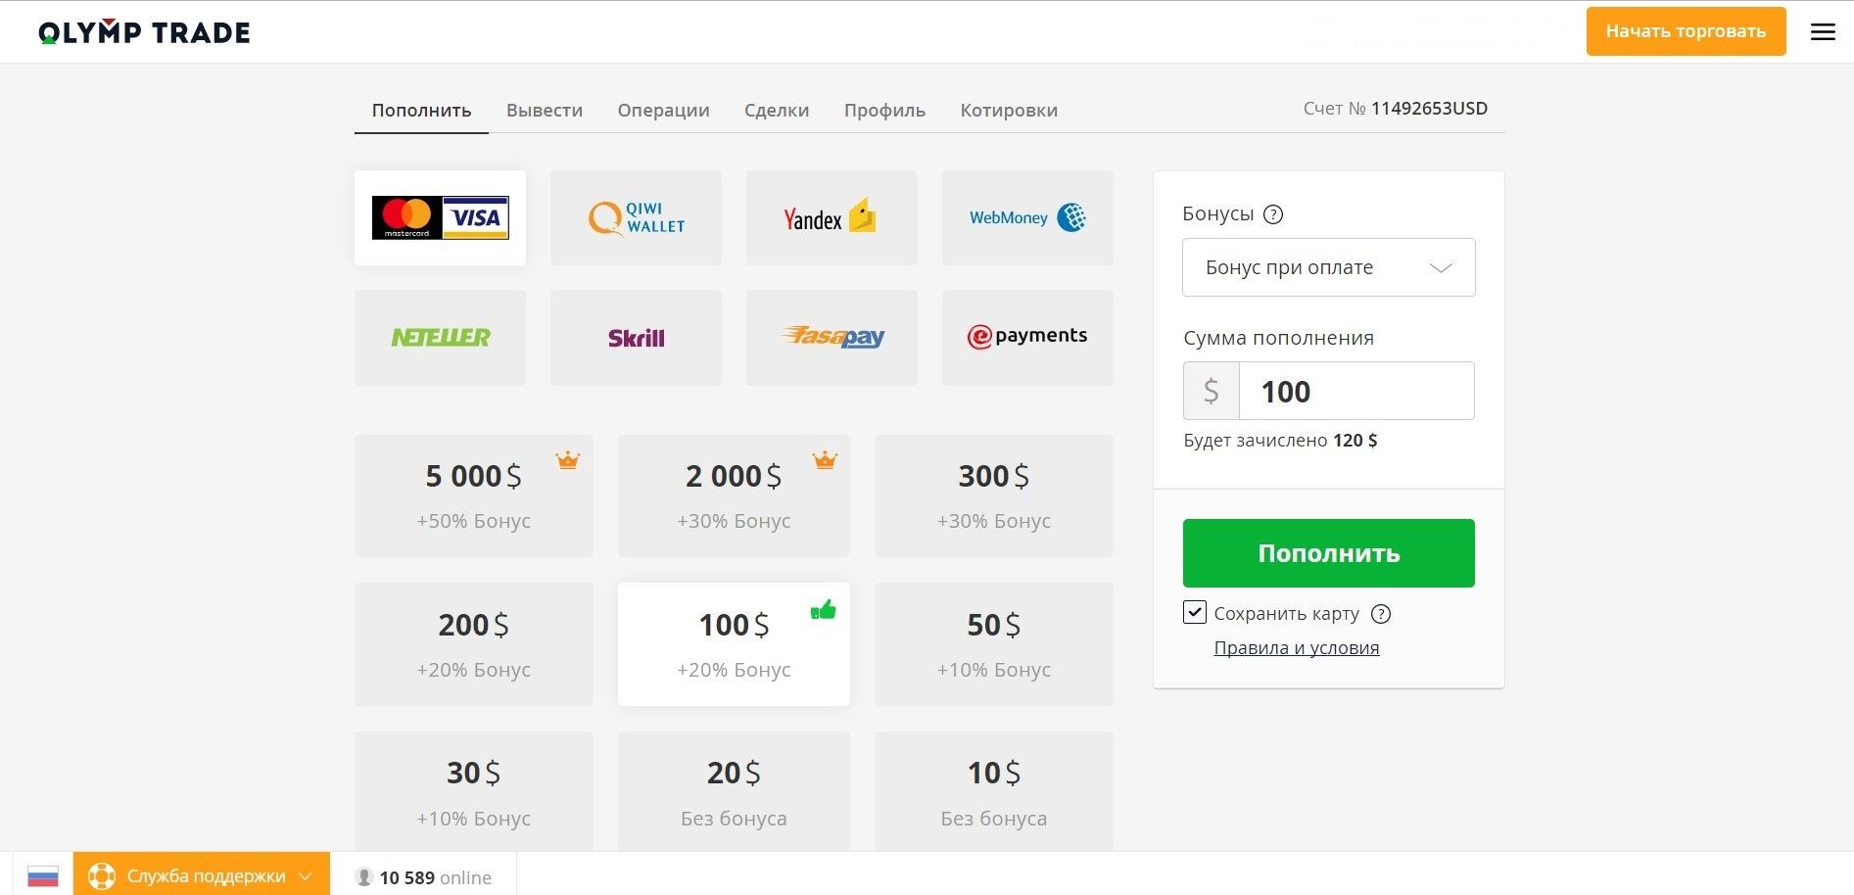Click the Russian flag language icon
The image size is (1854, 895).
coord(43,876)
